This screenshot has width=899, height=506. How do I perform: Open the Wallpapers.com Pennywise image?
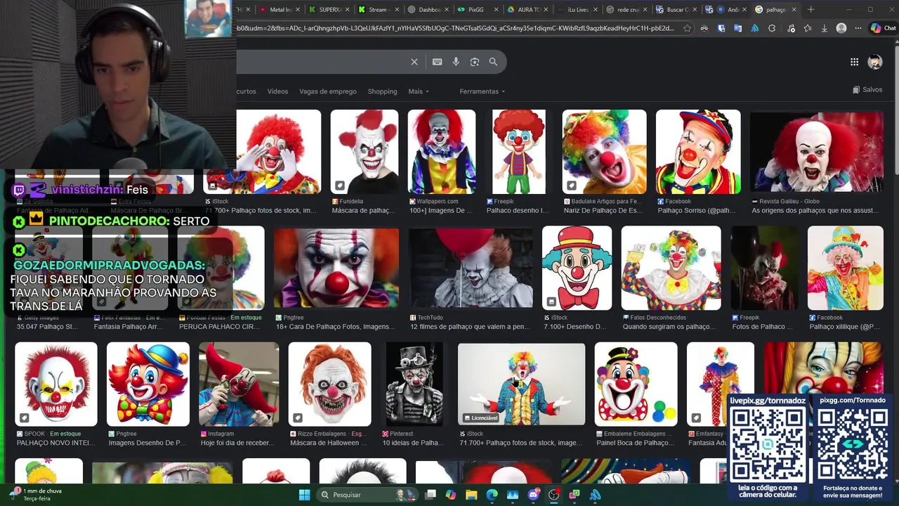coord(442,152)
